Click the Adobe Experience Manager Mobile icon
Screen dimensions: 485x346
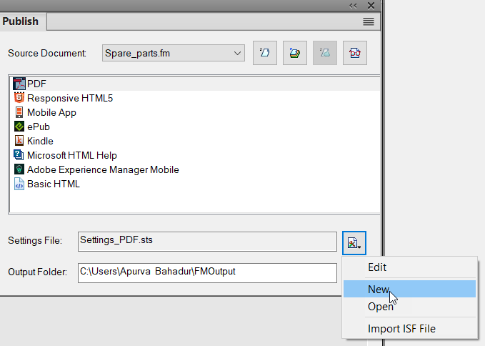pos(19,169)
